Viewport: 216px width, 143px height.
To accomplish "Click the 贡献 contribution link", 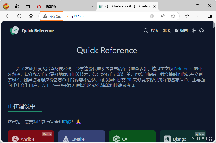I will 67,122.
